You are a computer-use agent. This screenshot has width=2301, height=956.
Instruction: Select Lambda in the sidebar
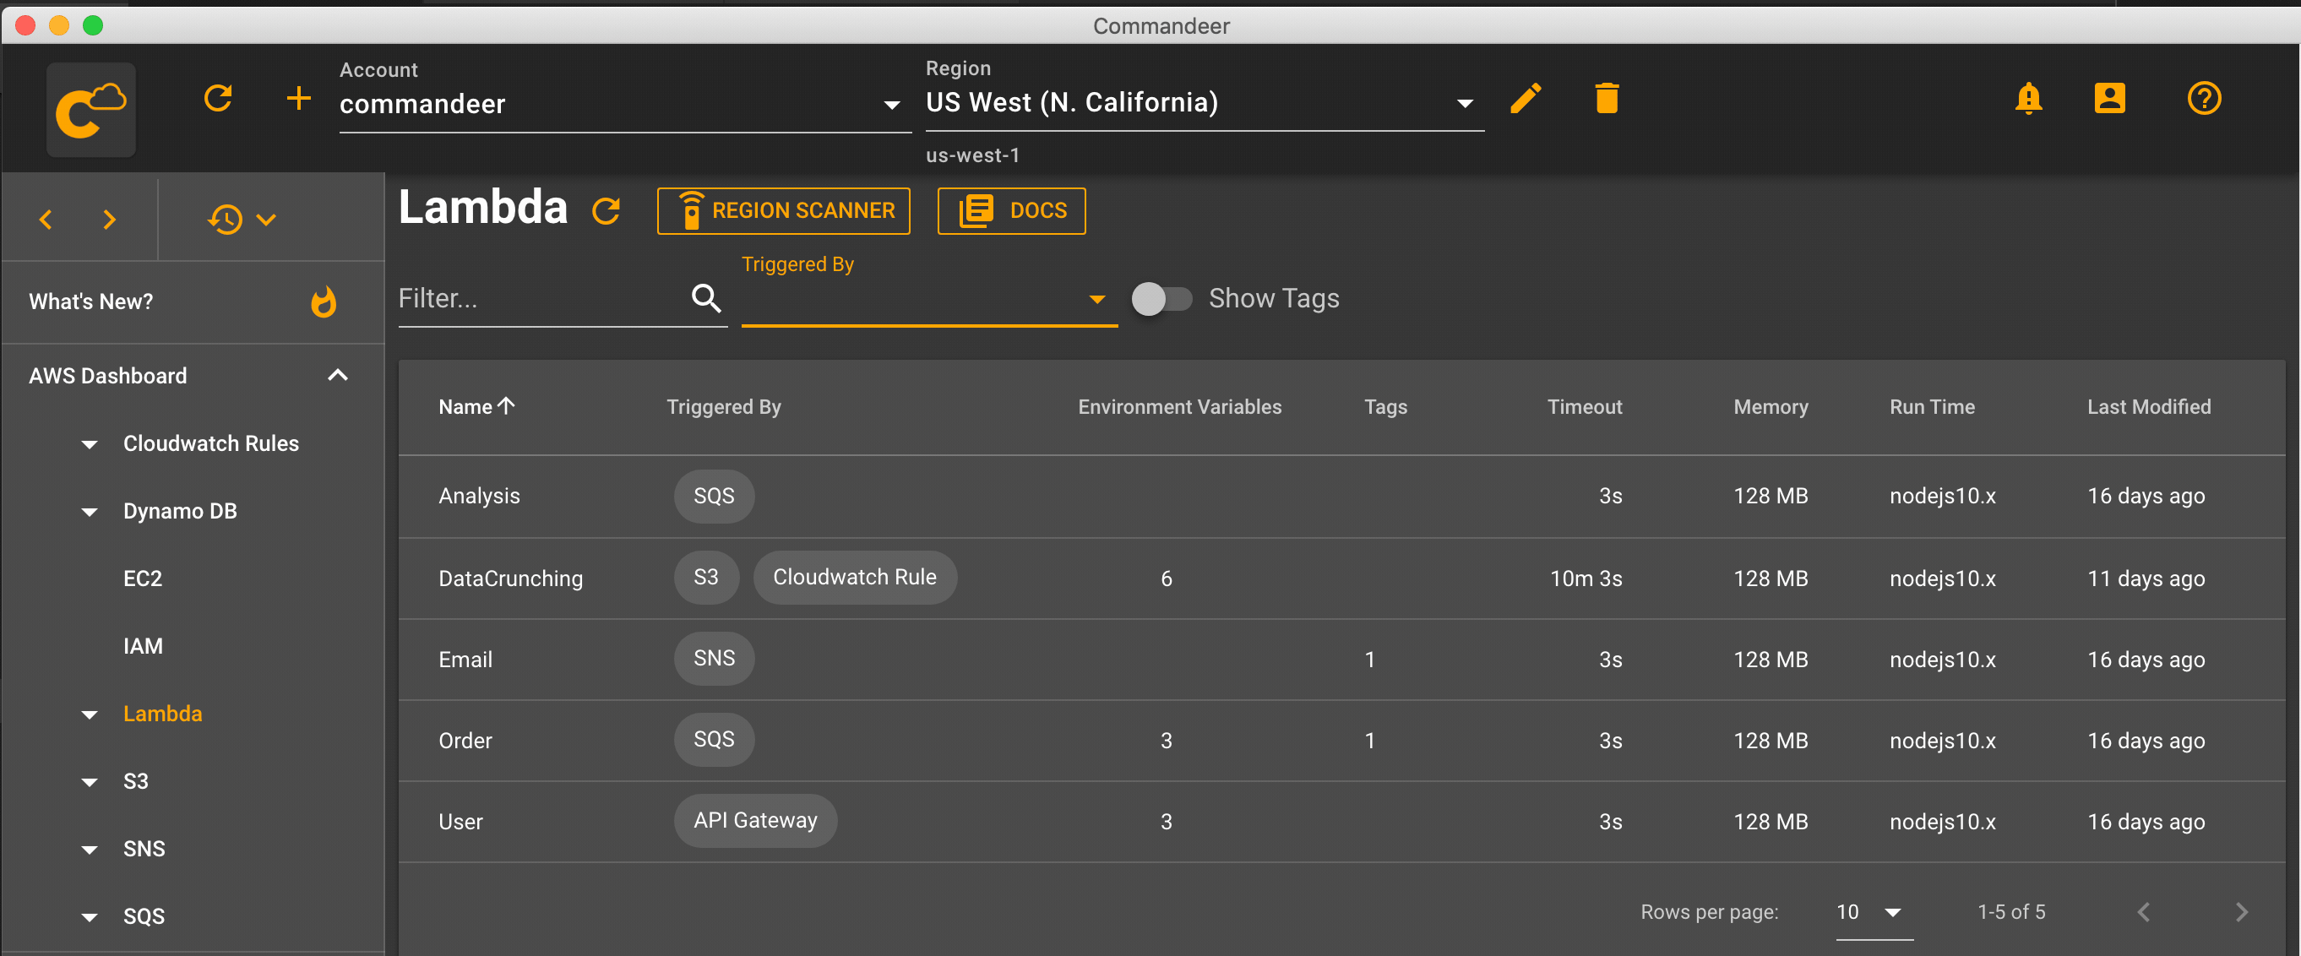click(x=162, y=714)
